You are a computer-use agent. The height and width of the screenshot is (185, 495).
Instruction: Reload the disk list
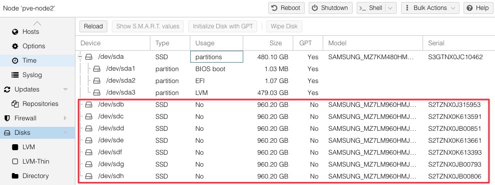coord(93,26)
